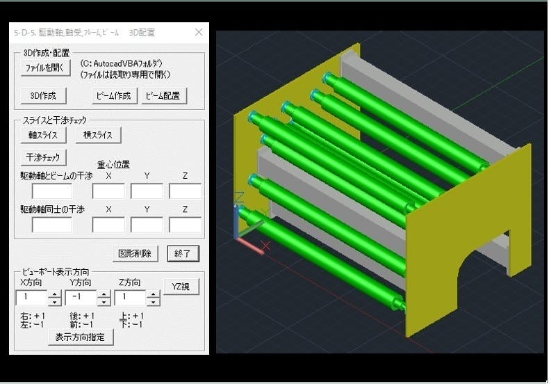Decrease Z方向 value with down arrow
Image resolution: width=551 pixels, height=384 pixels.
(153, 302)
